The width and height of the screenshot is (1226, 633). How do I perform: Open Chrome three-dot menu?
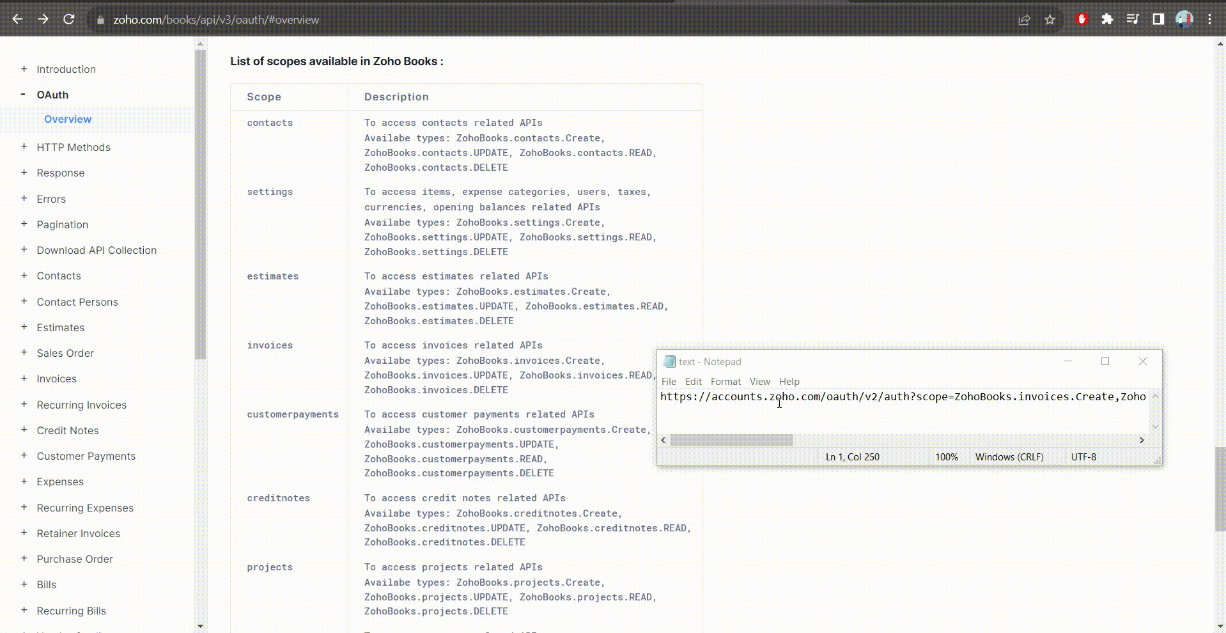pyautogui.click(x=1209, y=19)
